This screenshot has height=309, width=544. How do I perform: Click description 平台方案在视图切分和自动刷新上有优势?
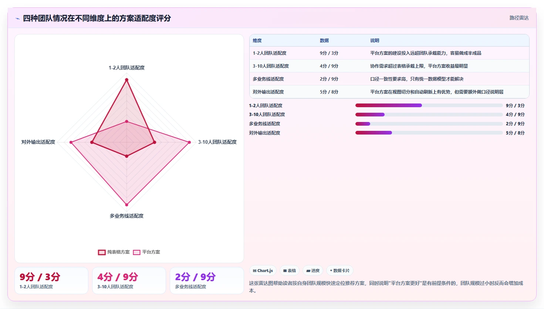point(437,92)
